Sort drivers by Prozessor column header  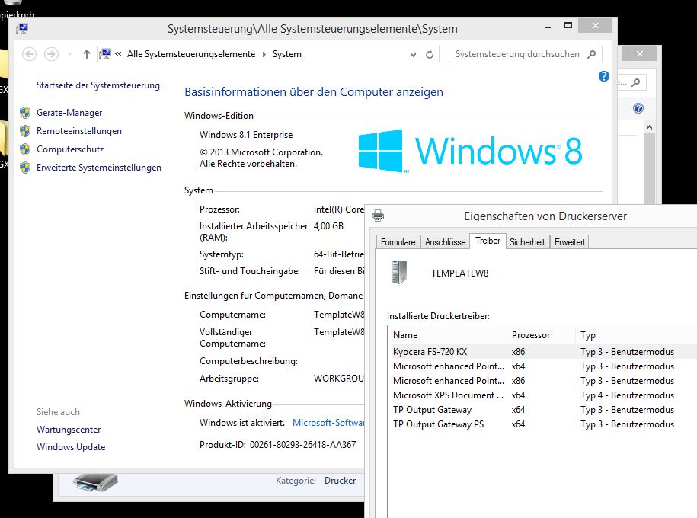click(x=541, y=335)
